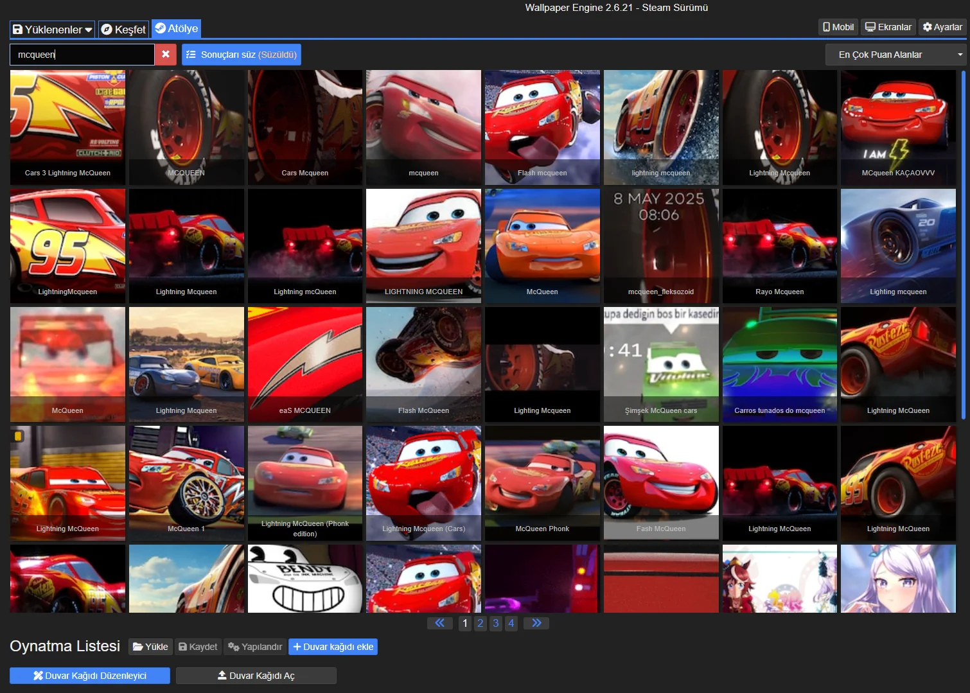Select the blue car Lighting mcqueen wallpaper
Viewport: 970px width, 693px height.
tap(898, 246)
